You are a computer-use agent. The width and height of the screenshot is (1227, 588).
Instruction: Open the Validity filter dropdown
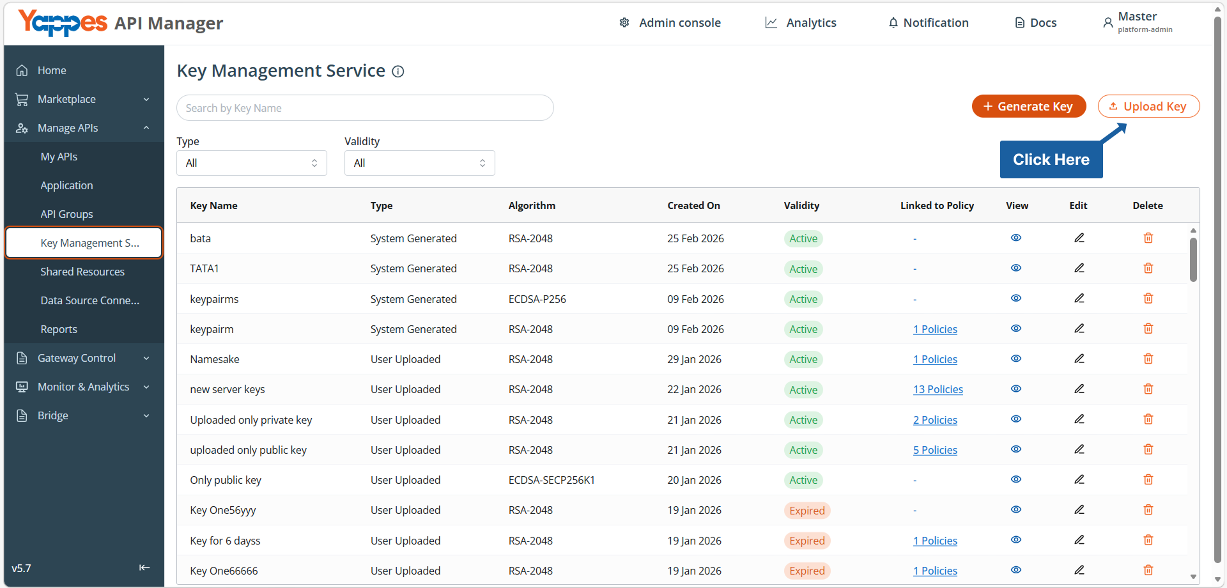[420, 163]
